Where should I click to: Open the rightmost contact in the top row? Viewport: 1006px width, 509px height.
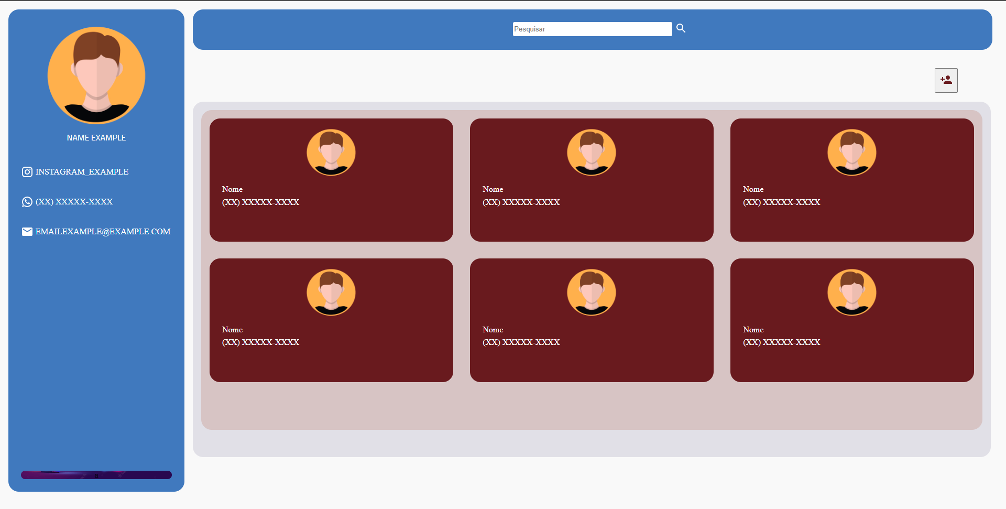click(851, 180)
